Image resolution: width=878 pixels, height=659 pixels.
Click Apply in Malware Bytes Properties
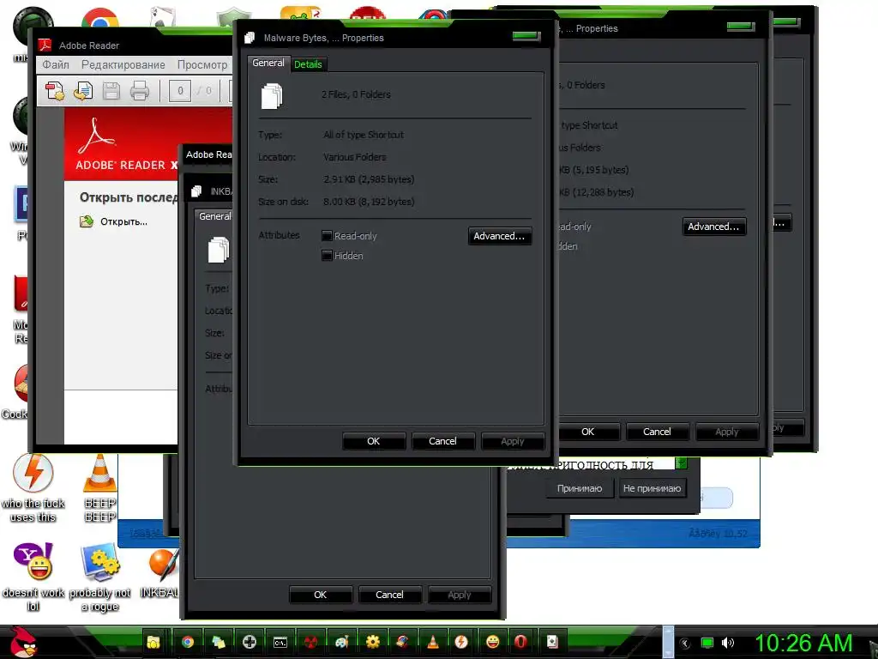513,441
